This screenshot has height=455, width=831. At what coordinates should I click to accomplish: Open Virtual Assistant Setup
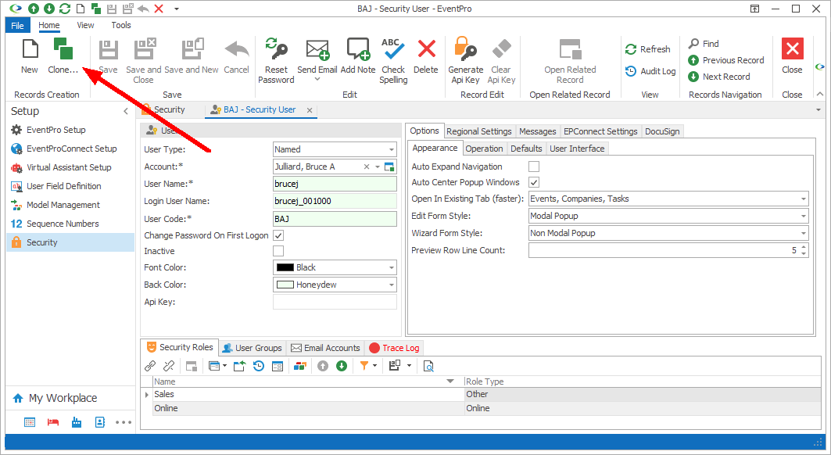[69, 167]
